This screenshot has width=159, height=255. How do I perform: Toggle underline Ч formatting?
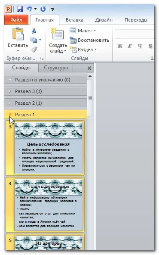pos(140,47)
